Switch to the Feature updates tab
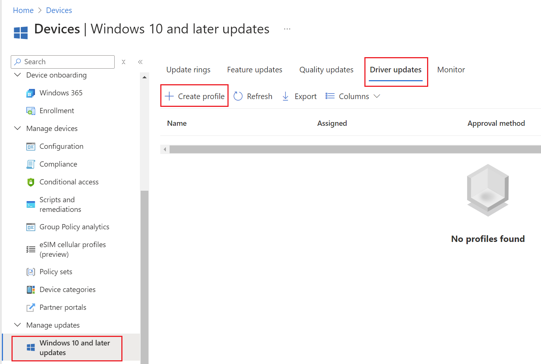Screen dimensions: 541x364 tap(255, 70)
